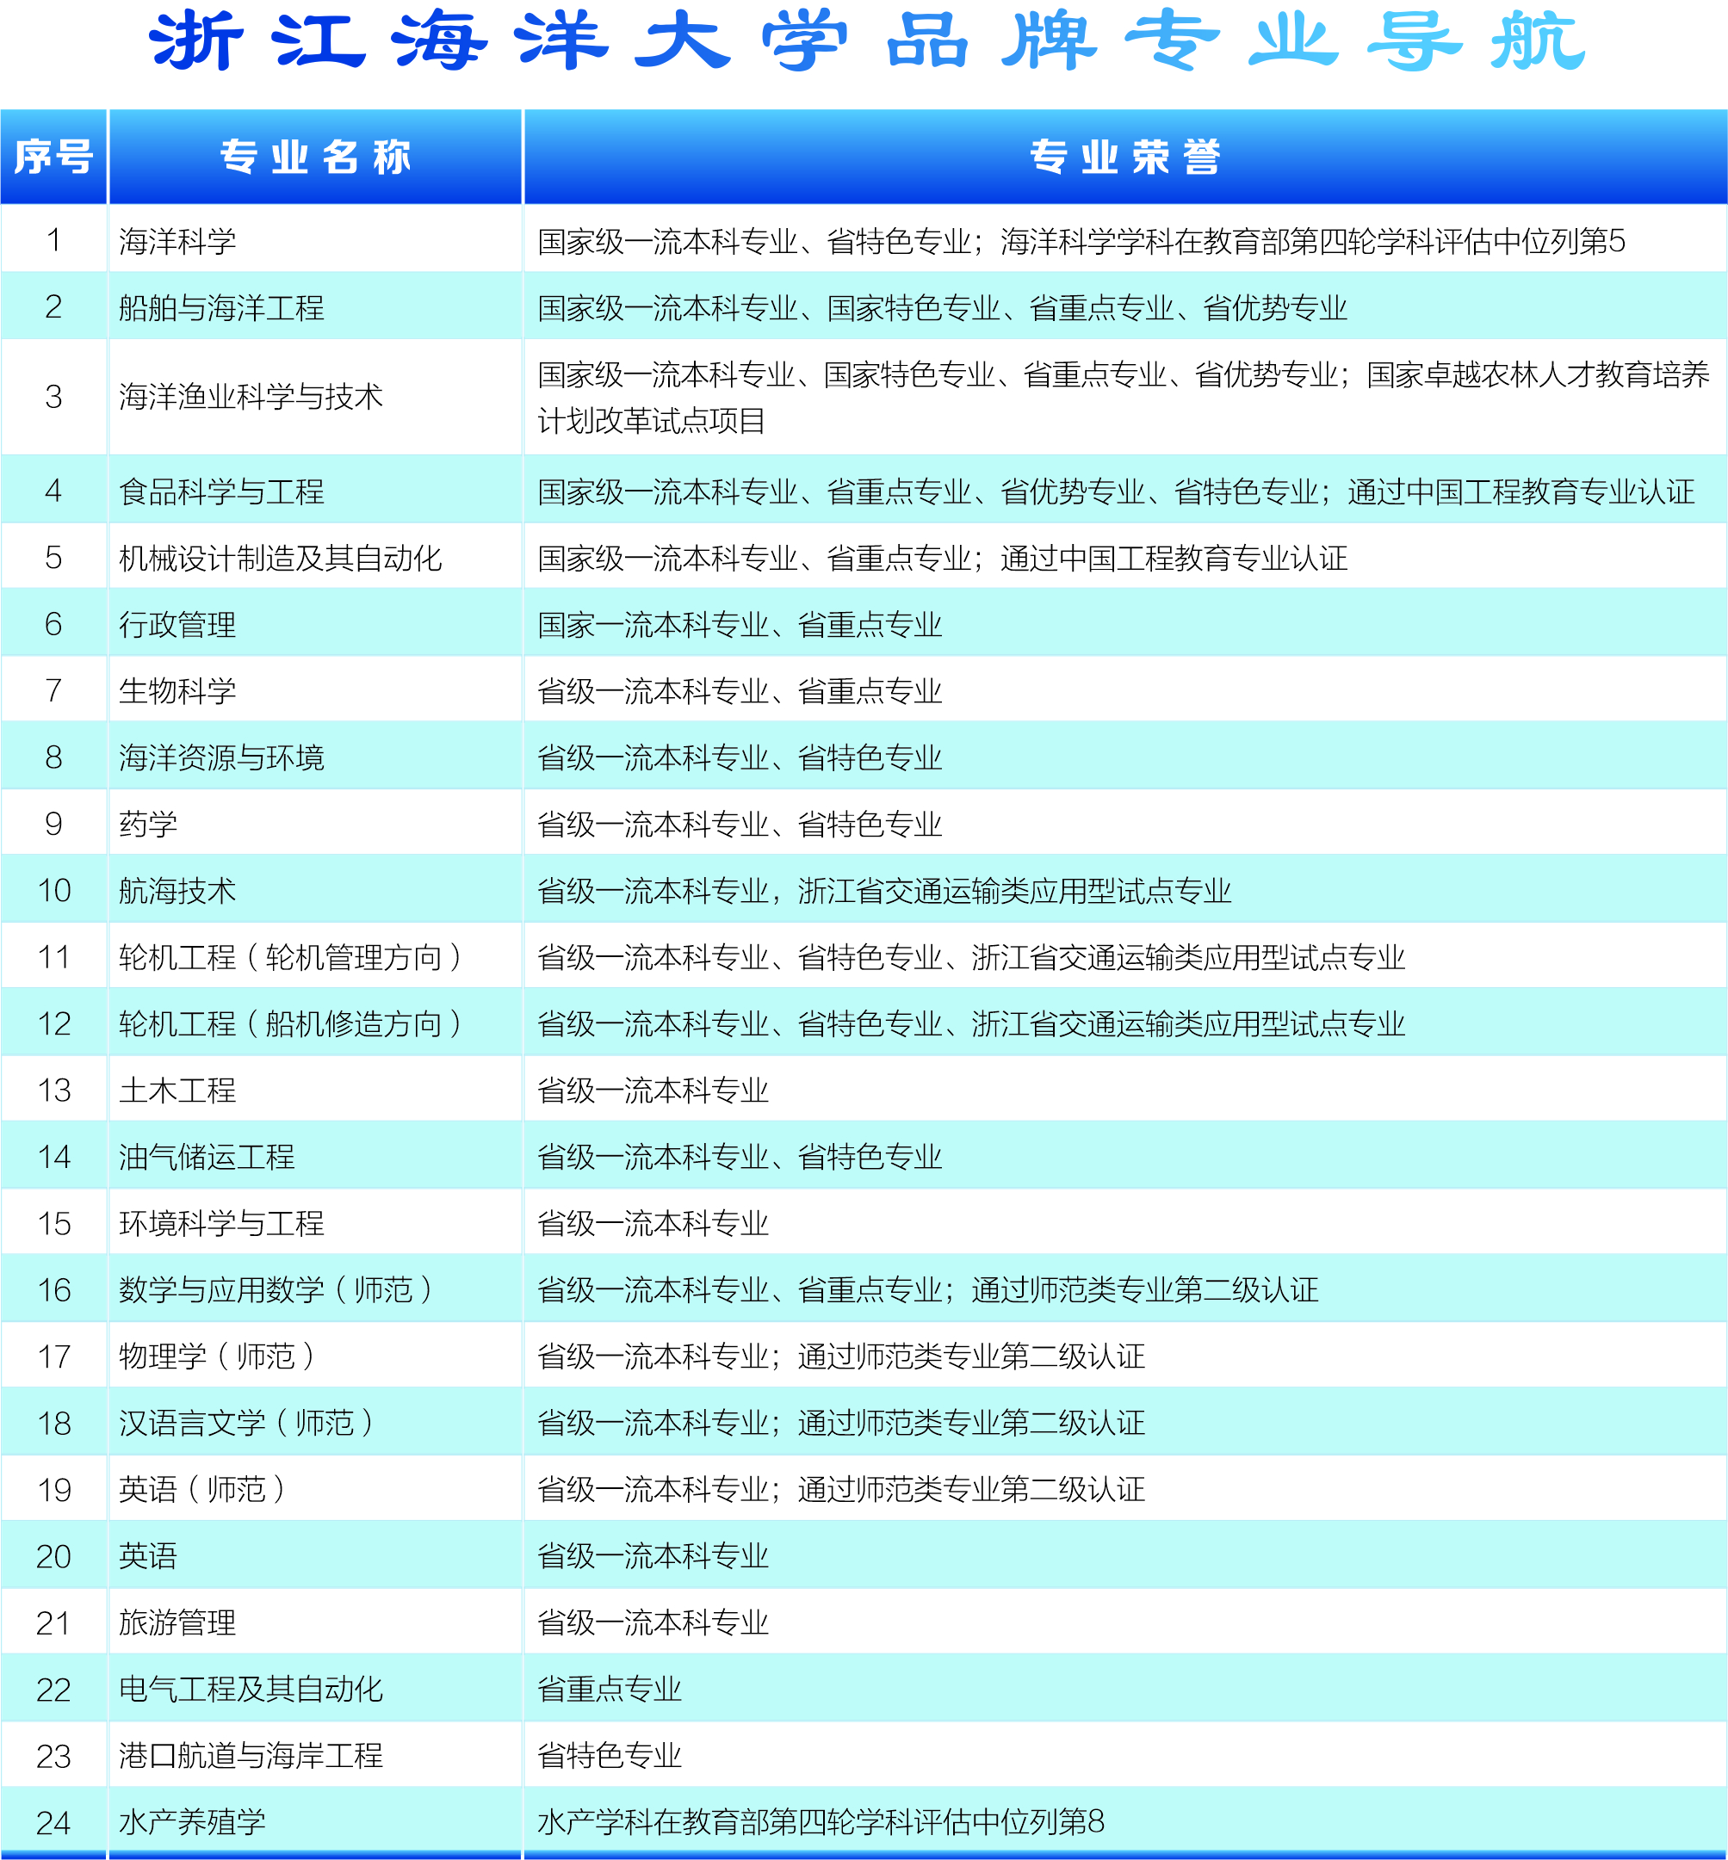Click serial number 18
Viewport: 1728px width, 1860px height.
53,1424
